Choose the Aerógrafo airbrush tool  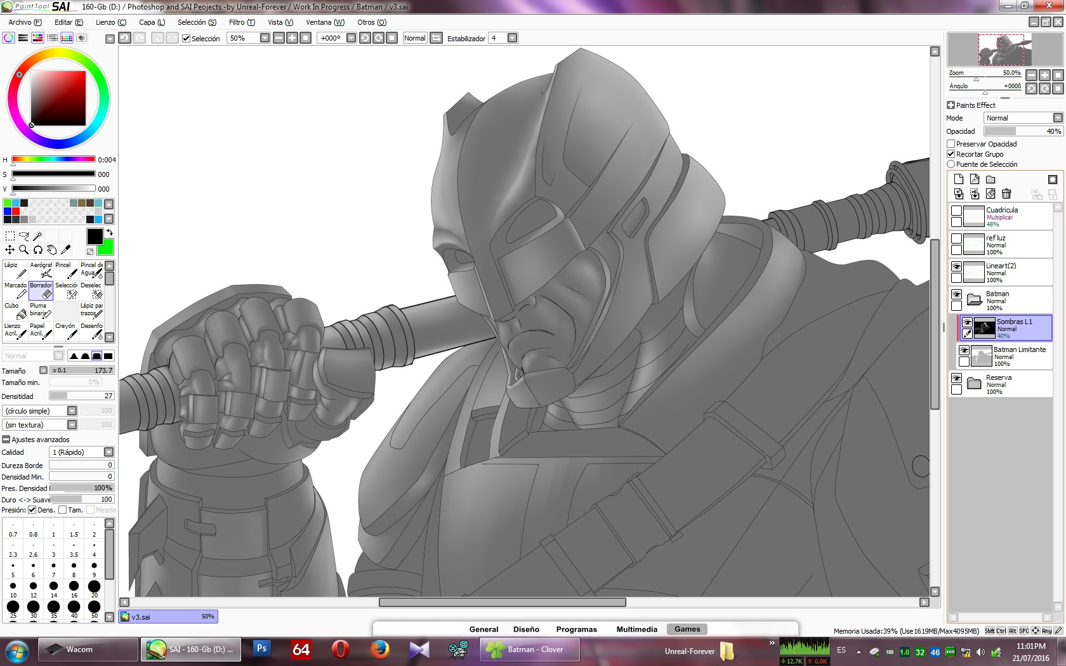coord(41,270)
